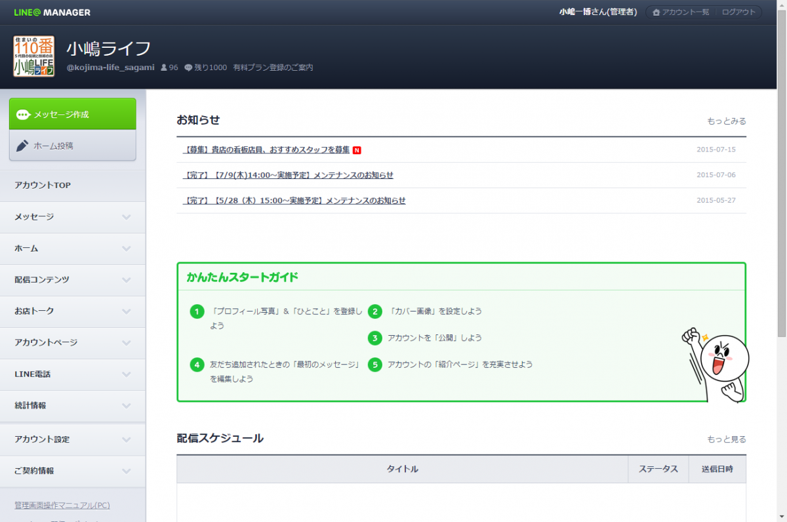Screen dimensions: 787x522
Task: Click the ホーム投稿 button
Action: pos(73,146)
